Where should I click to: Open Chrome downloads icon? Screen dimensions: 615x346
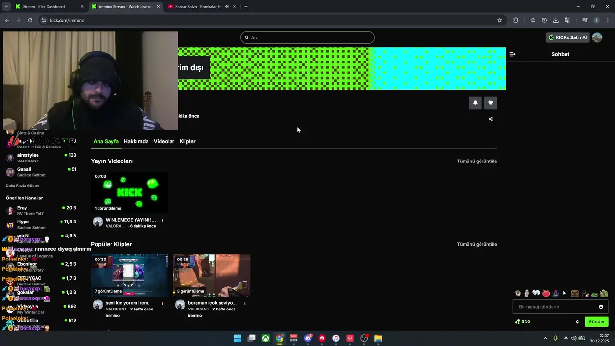click(556, 20)
